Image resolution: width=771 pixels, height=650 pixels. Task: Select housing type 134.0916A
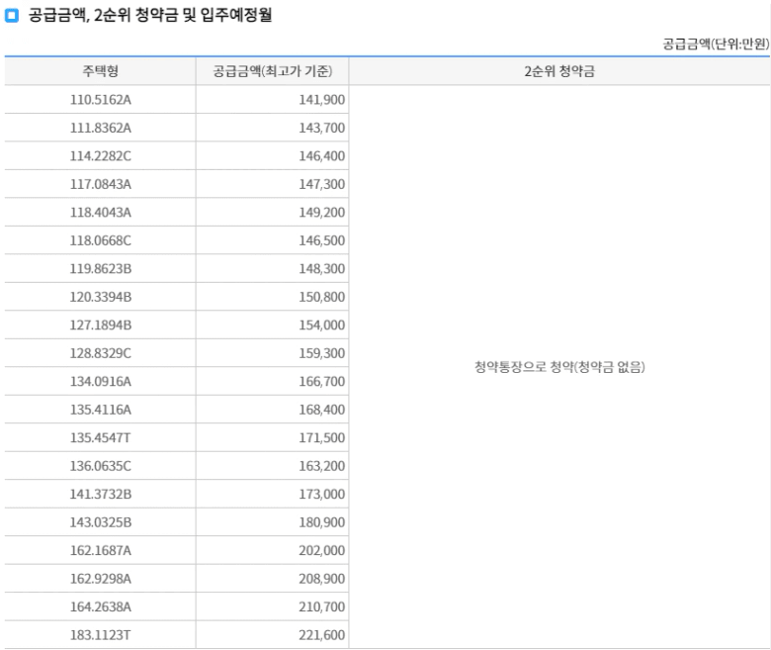pyautogui.click(x=100, y=381)
